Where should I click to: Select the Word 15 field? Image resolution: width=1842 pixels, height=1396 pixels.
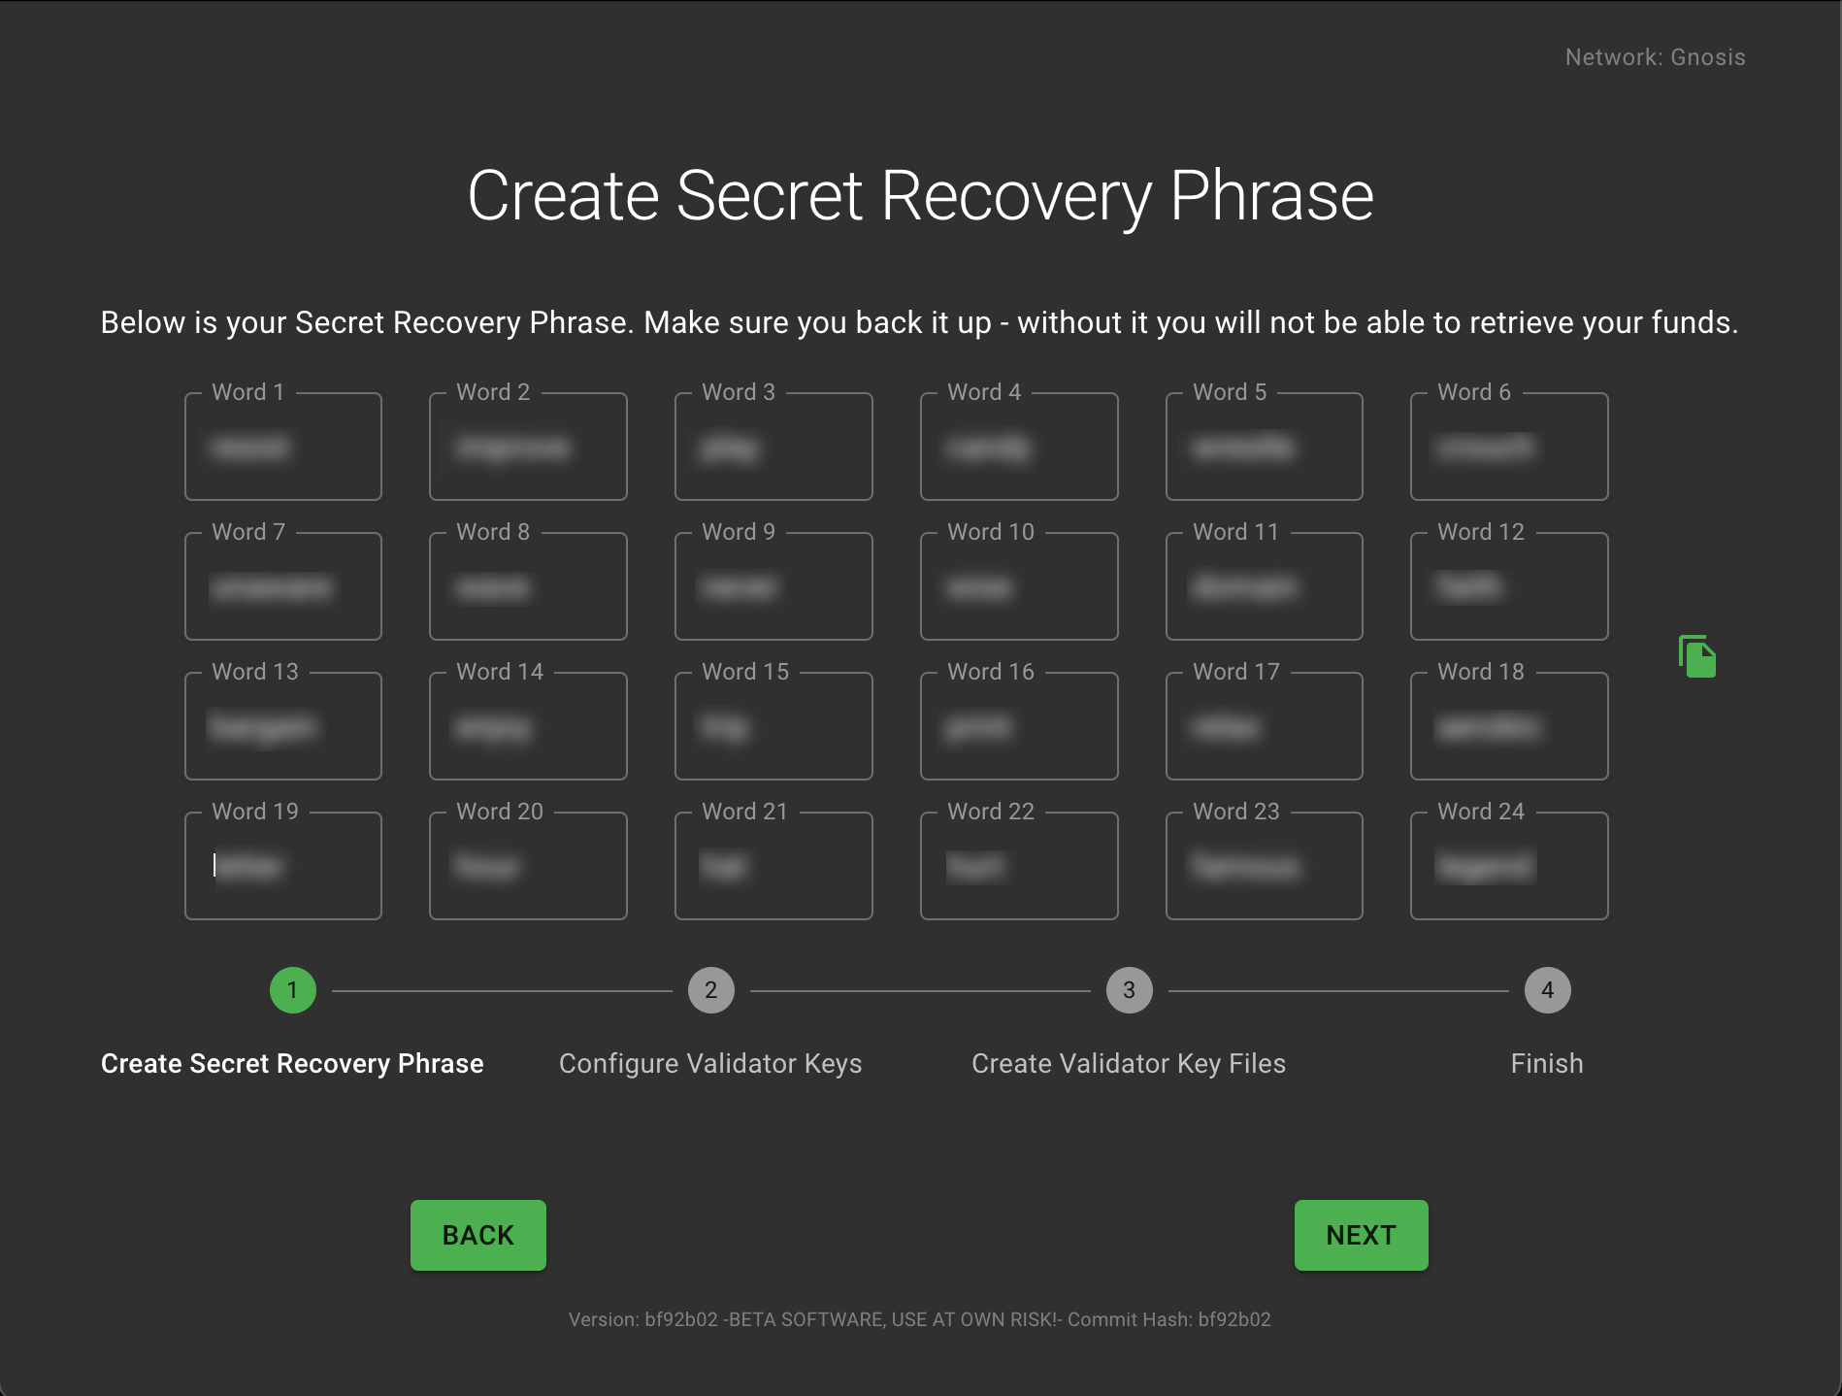coord(773,727)
